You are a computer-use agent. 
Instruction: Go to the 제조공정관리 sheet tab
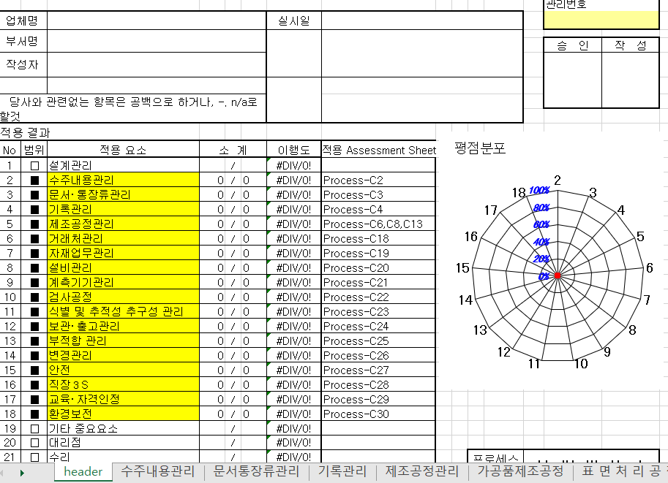pos(422,471)
